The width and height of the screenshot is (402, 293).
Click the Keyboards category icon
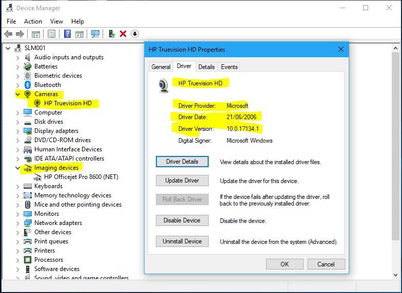28,186
